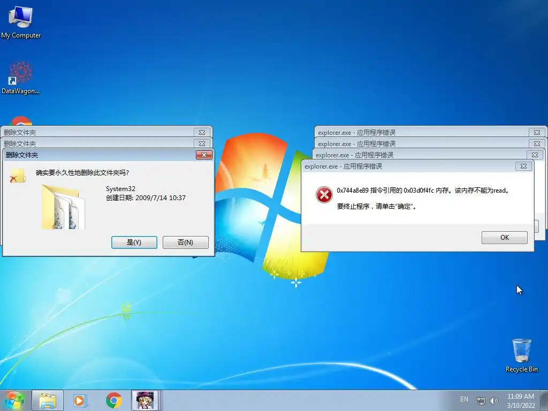Viewport: 548px width, 411px height.
Task: Open the My Computer desktop icon
Action: (x=21, y=21)
